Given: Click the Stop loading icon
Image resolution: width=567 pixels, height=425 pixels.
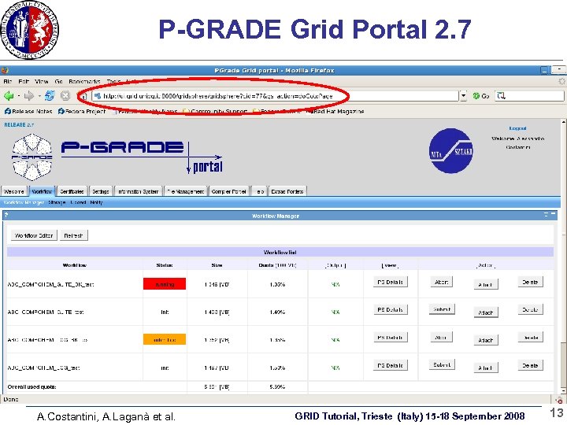Looking at the screenshot, I should point(65,96).
